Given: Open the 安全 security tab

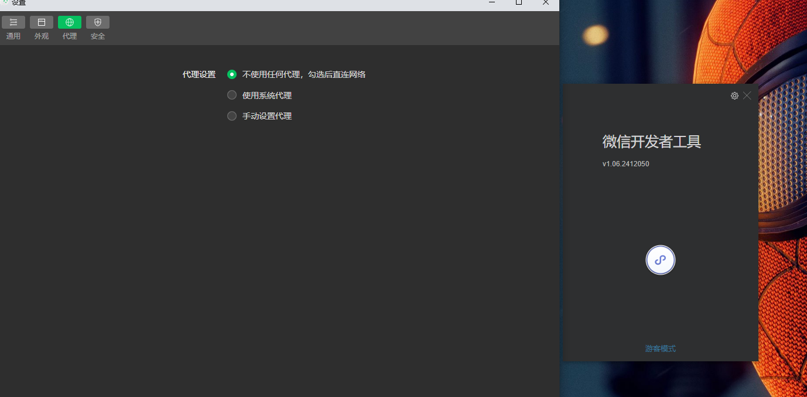Looking at the screenshot, I should tap(98, 28).
